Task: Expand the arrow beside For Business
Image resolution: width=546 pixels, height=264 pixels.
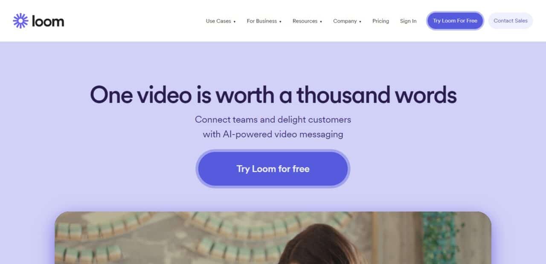Action: [280, 21]
